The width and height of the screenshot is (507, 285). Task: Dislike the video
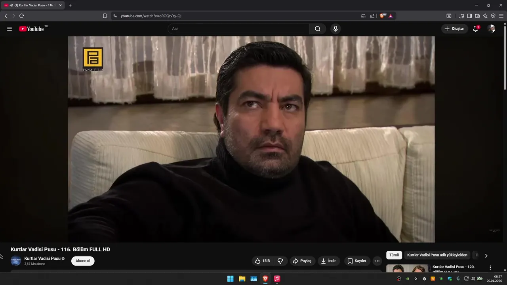point(280,261)
